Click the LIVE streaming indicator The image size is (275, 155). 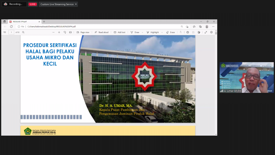coord(32,4)
